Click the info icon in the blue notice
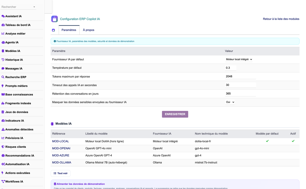The image size is (306, 189). pyautogui.click(x=55, y=41)
